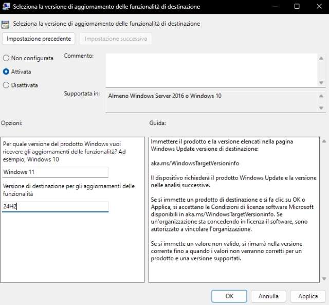This screenshot has height=305, width=329.
Task: Click the title bar app icon
Action: click(x=6, y=6)
